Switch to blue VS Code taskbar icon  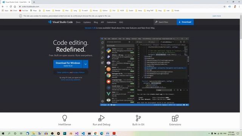(83, 133)
